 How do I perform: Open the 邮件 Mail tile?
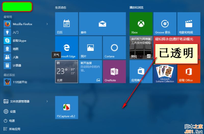tap(103, 24)
